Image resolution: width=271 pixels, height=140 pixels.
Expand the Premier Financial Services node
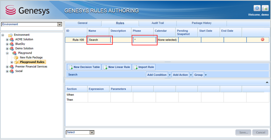7,67
